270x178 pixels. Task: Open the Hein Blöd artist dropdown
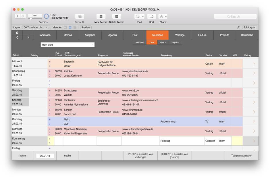[x=67, y=45]
